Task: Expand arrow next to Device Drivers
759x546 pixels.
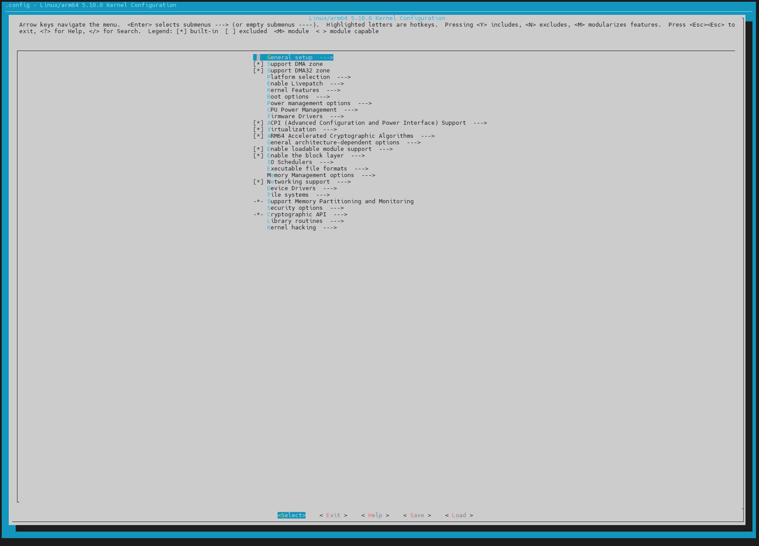Action: (330, 188)
